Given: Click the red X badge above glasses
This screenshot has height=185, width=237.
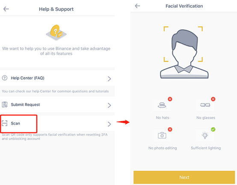Looking at the screenshot, I should [x=213, y=99].
